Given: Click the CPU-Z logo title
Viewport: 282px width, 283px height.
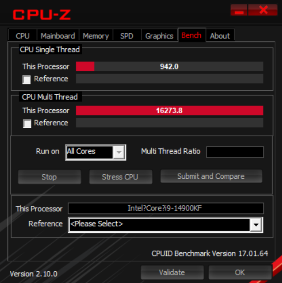Looking at the screenshot, I should point(42,14).
